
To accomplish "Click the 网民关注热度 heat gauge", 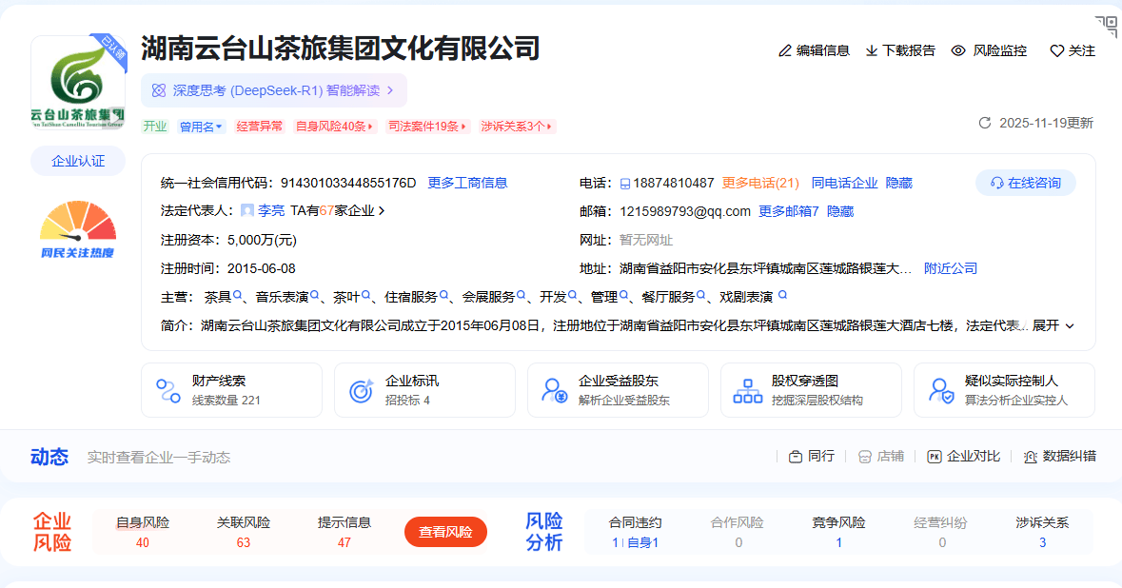I will point(78,229).
